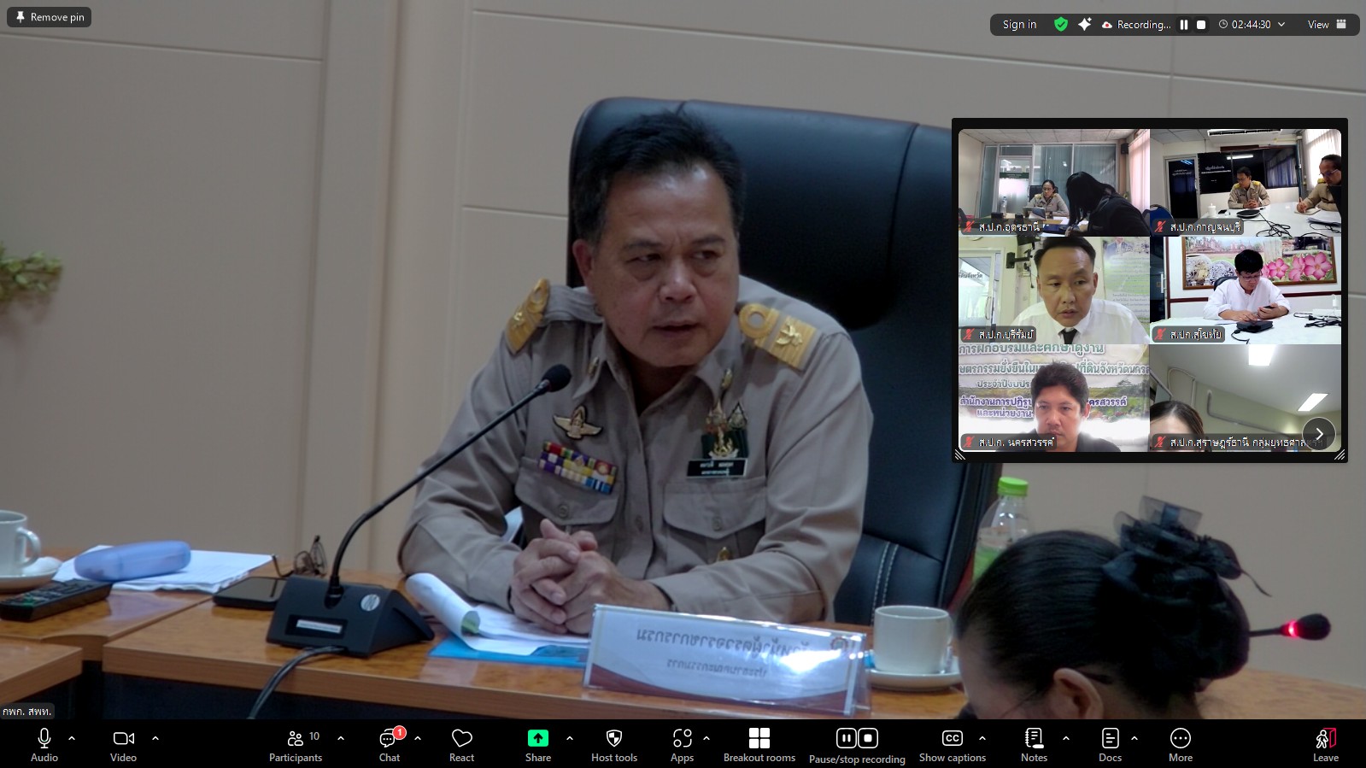The image size is (1366, 768).
Task: Open the More options menu
Action: click(1180, 744)
